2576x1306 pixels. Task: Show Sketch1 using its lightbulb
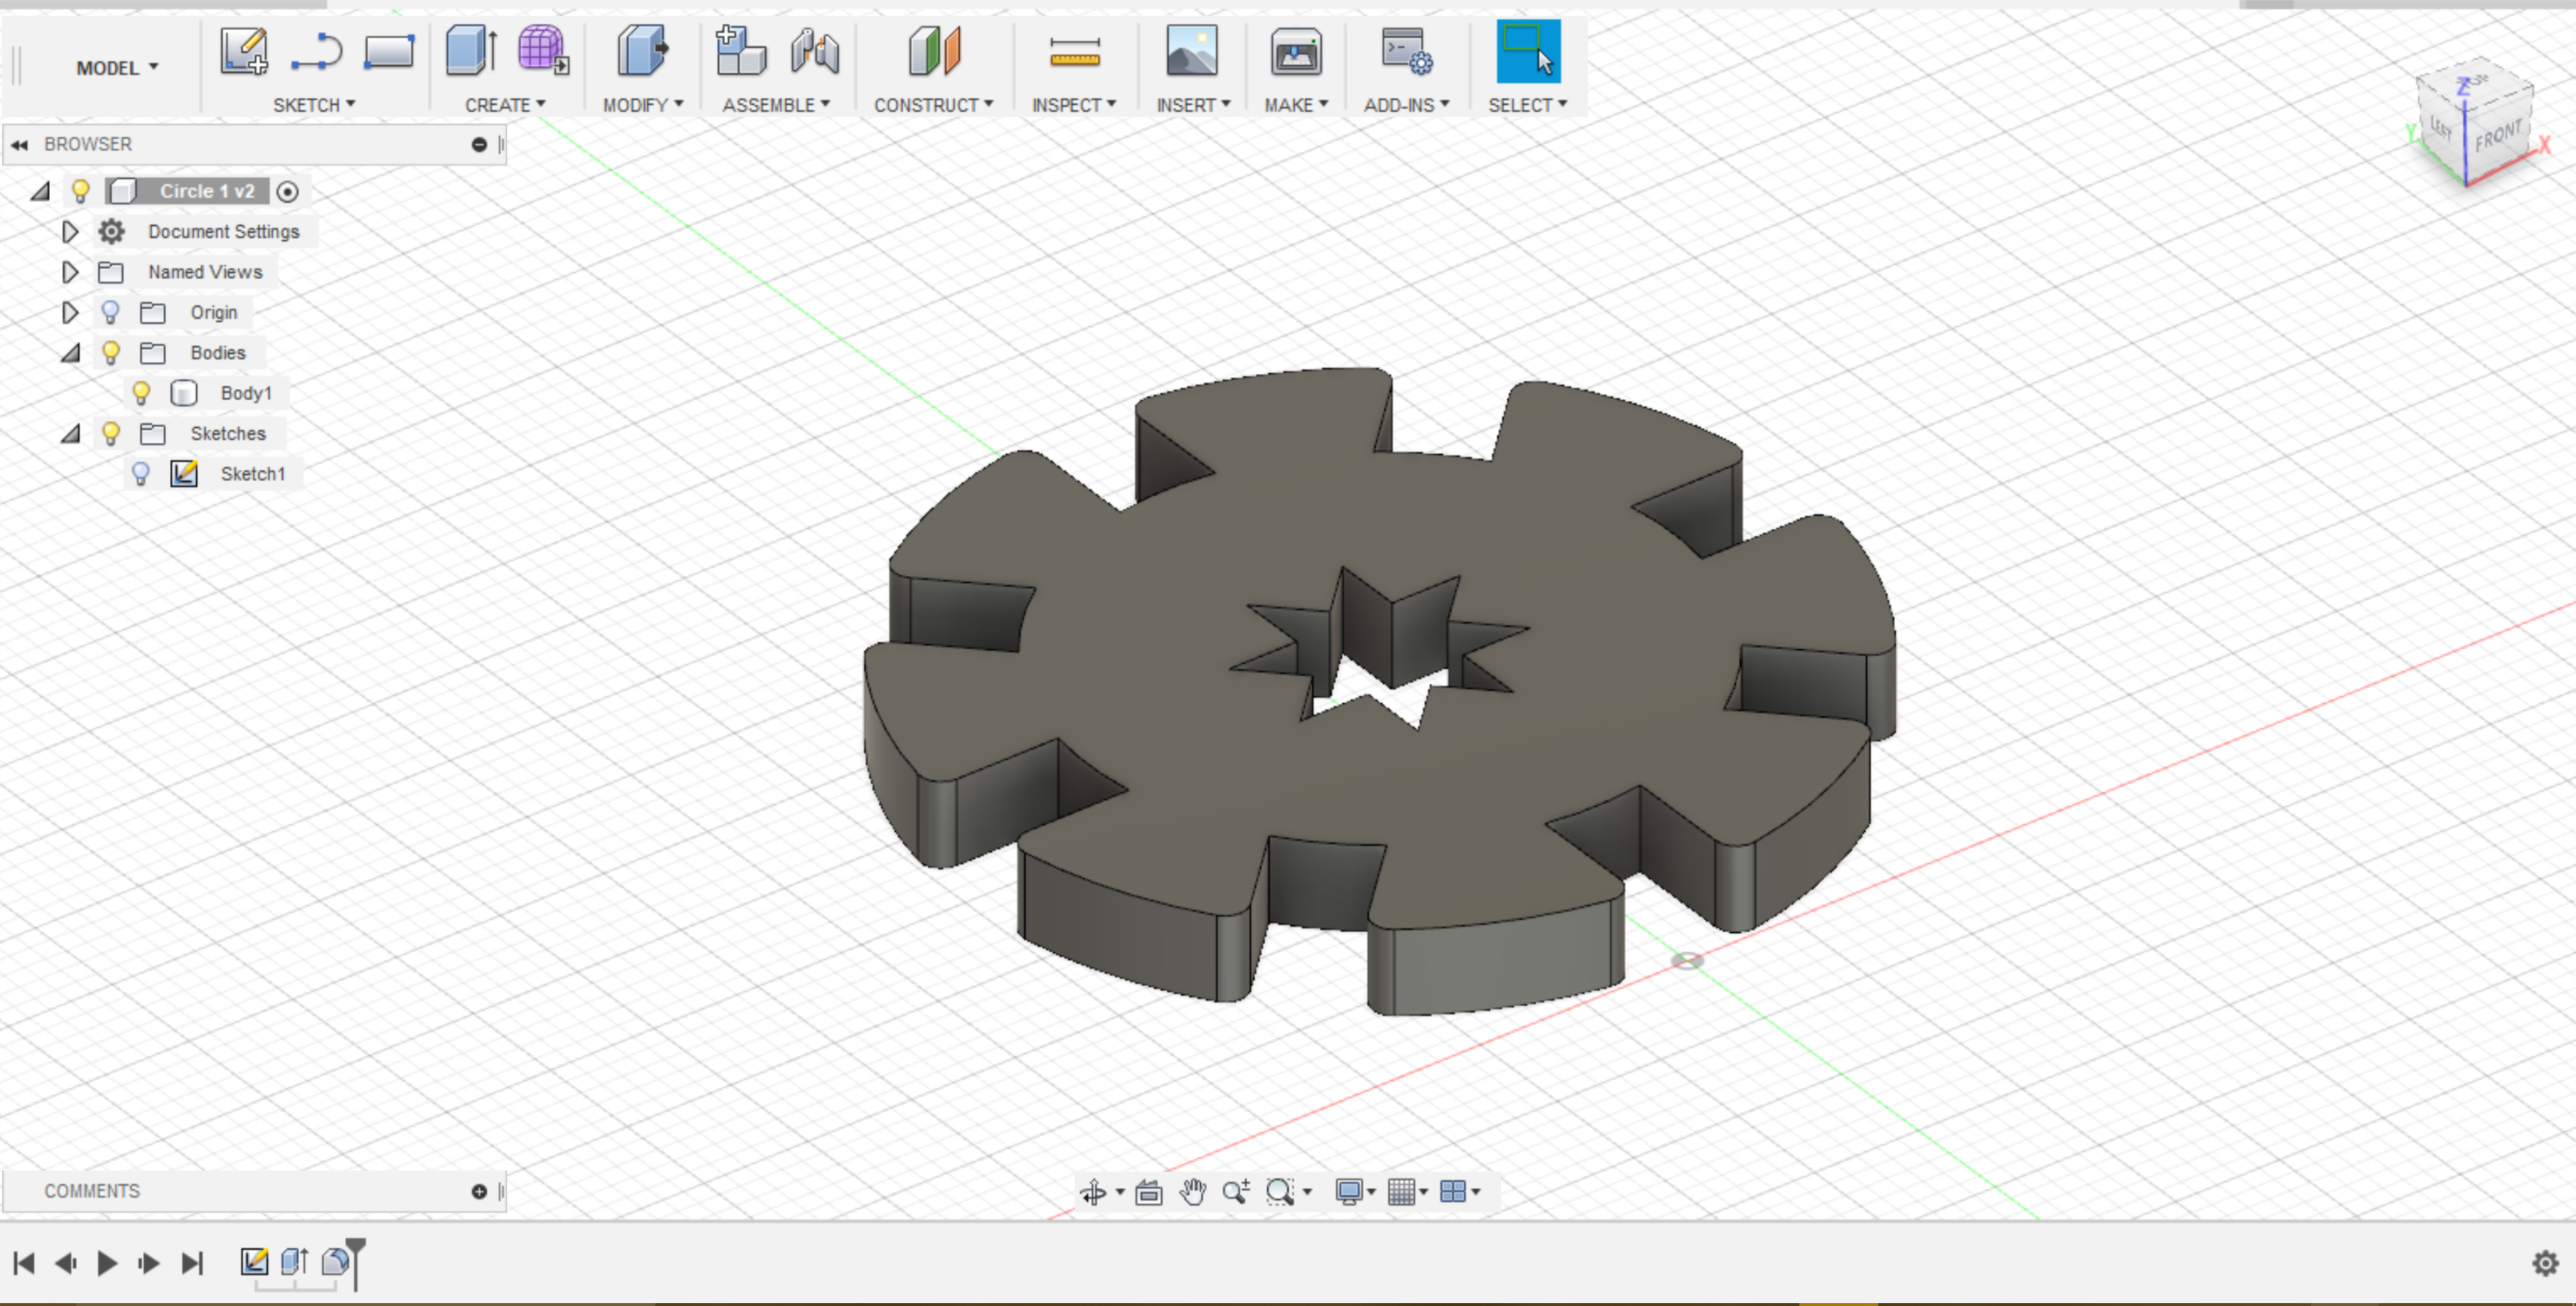pyautogui.click(x=141, y=474)
